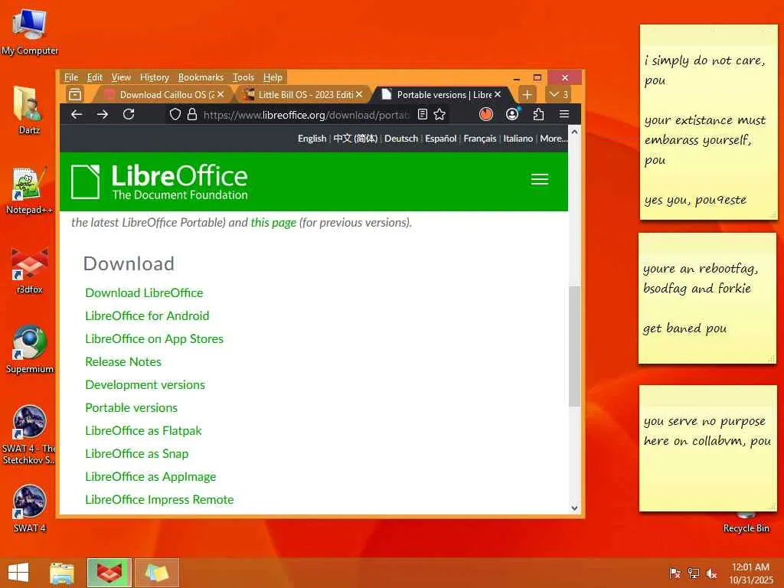
Task: Open the green header hamburger navigation menu
Action: (x=540, y=179)
